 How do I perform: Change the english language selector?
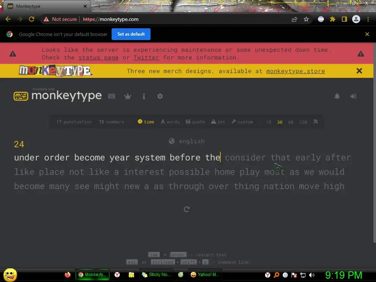click(187, 141)
